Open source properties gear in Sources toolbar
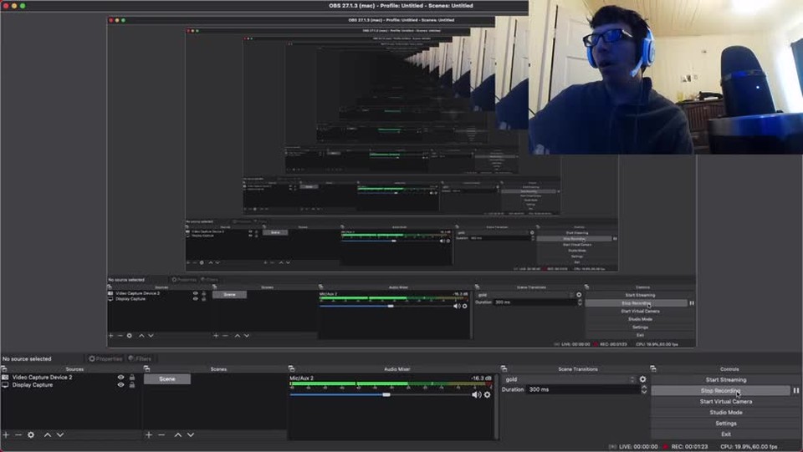The width and height of the screenshot is (803, 452). tap(31, 434)
